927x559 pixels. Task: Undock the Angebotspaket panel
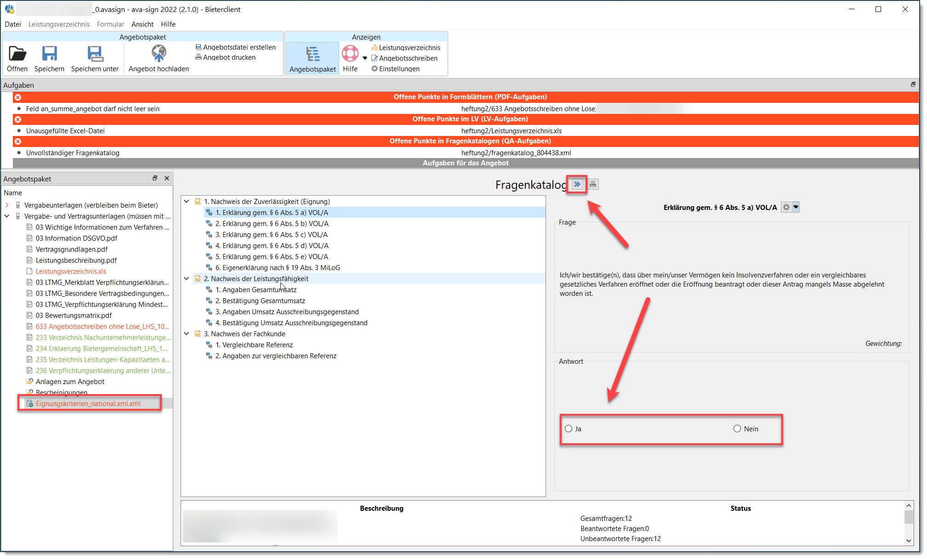(155, 178)
